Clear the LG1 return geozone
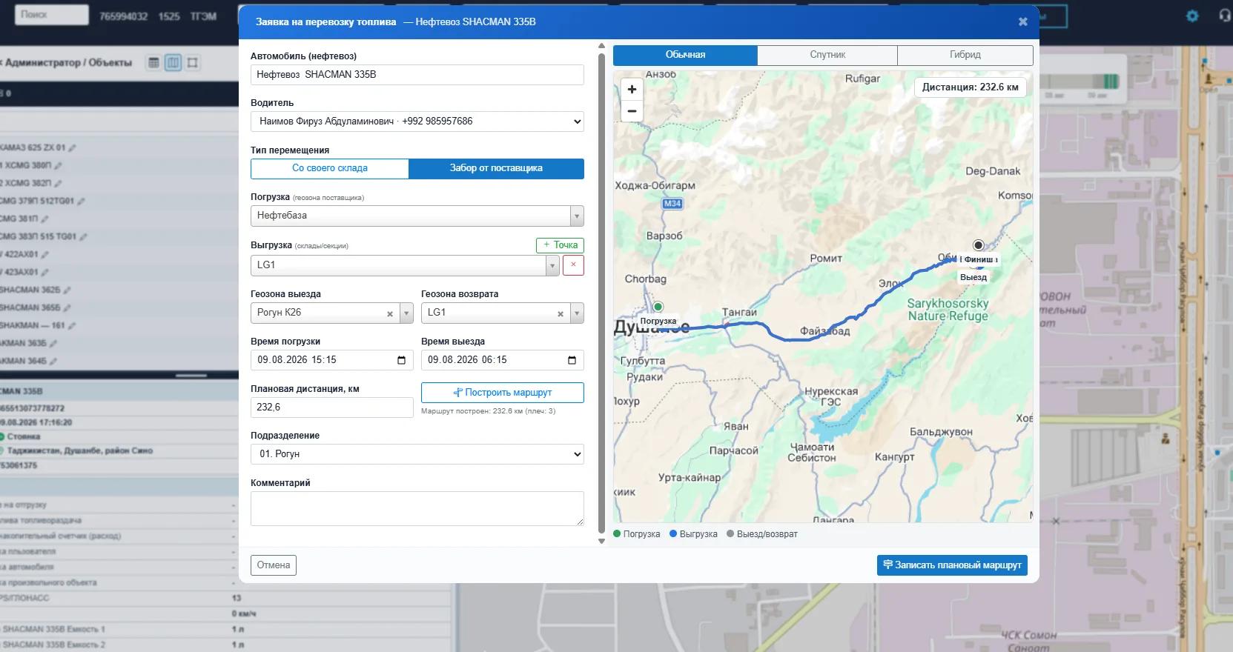Image resolution: width=1233 pixels, height=652 pixels. [561, 313]
